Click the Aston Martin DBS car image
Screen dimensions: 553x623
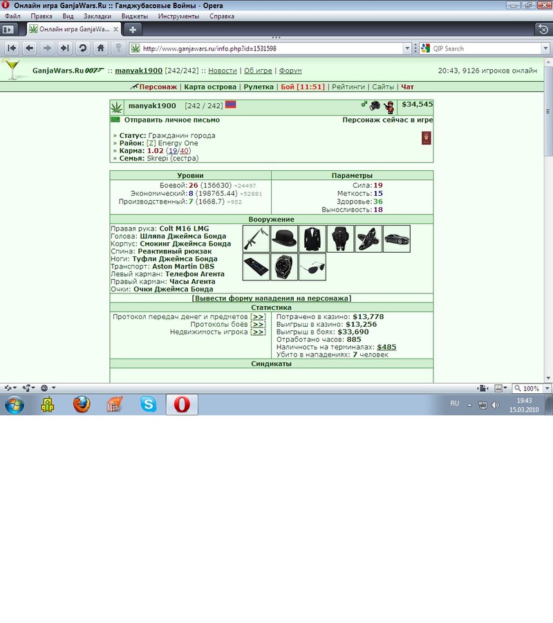397,239
